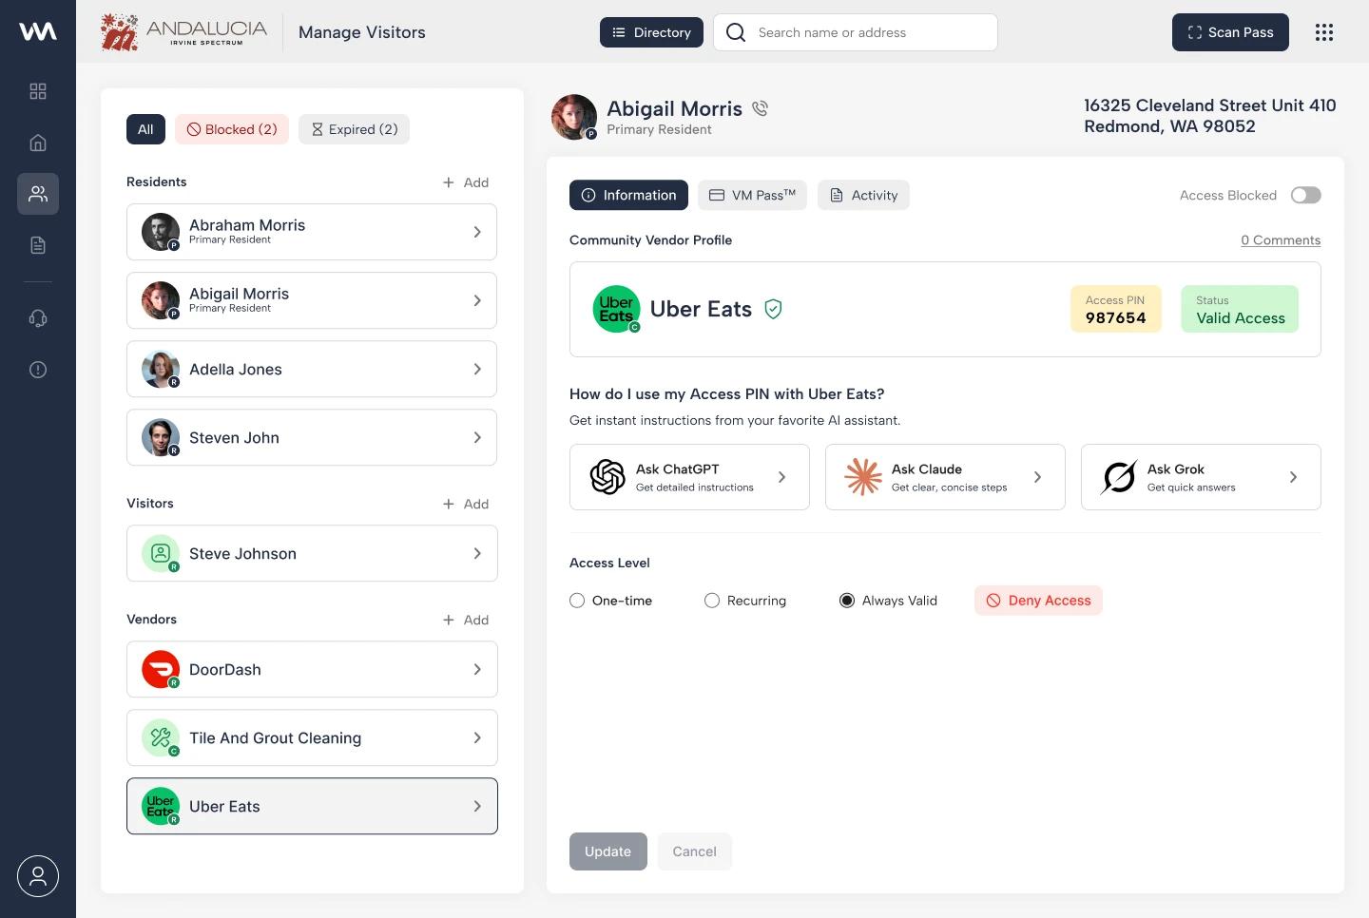The image size is (1369, 918).
Task: Select the visitors people icon in sidebar
Action: (38, 194)
